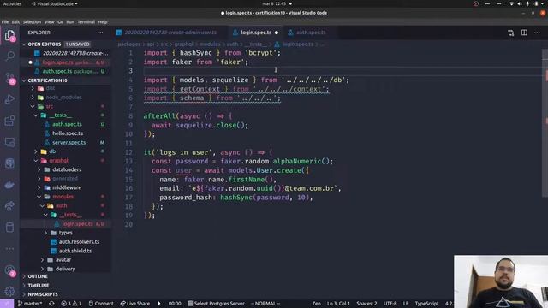Open the Run and Debug view icon
Viewport: 548px width, 308px height.
tap(9, 99)
